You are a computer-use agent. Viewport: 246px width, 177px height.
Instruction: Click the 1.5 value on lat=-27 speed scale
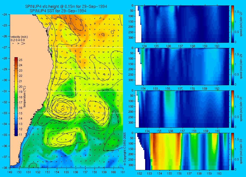point(237,12)
